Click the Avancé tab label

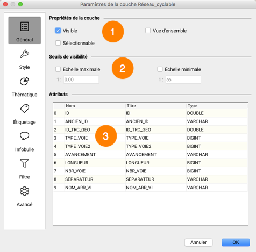(x=24, y=204)
